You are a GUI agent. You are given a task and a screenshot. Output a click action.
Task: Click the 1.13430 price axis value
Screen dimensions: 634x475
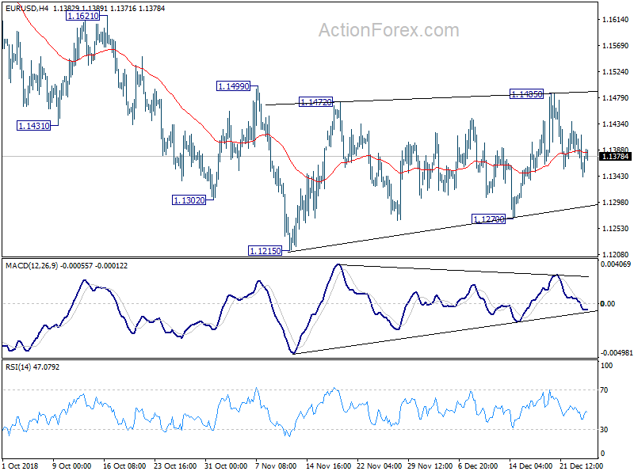tap(615, 176)
